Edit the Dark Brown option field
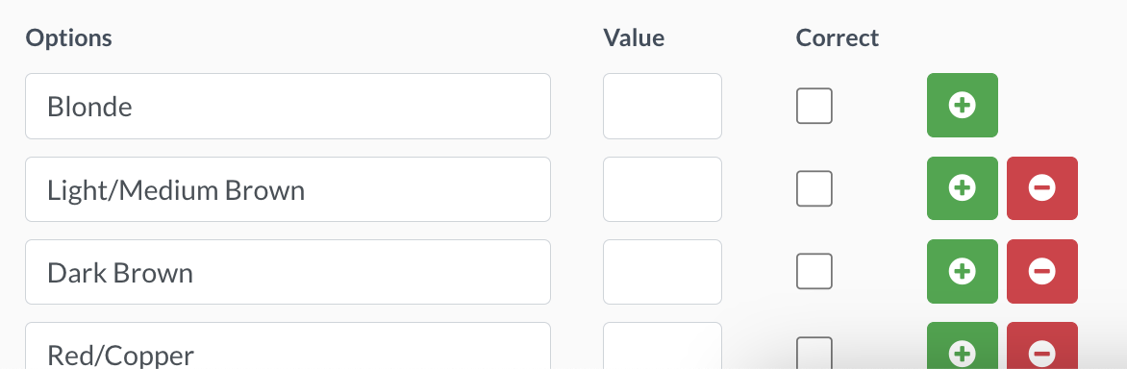 click(288, 272)
